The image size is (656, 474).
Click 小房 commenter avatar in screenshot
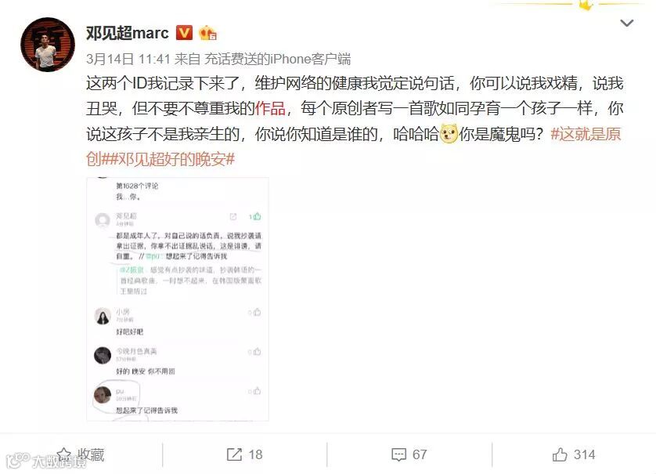(103, 317)
